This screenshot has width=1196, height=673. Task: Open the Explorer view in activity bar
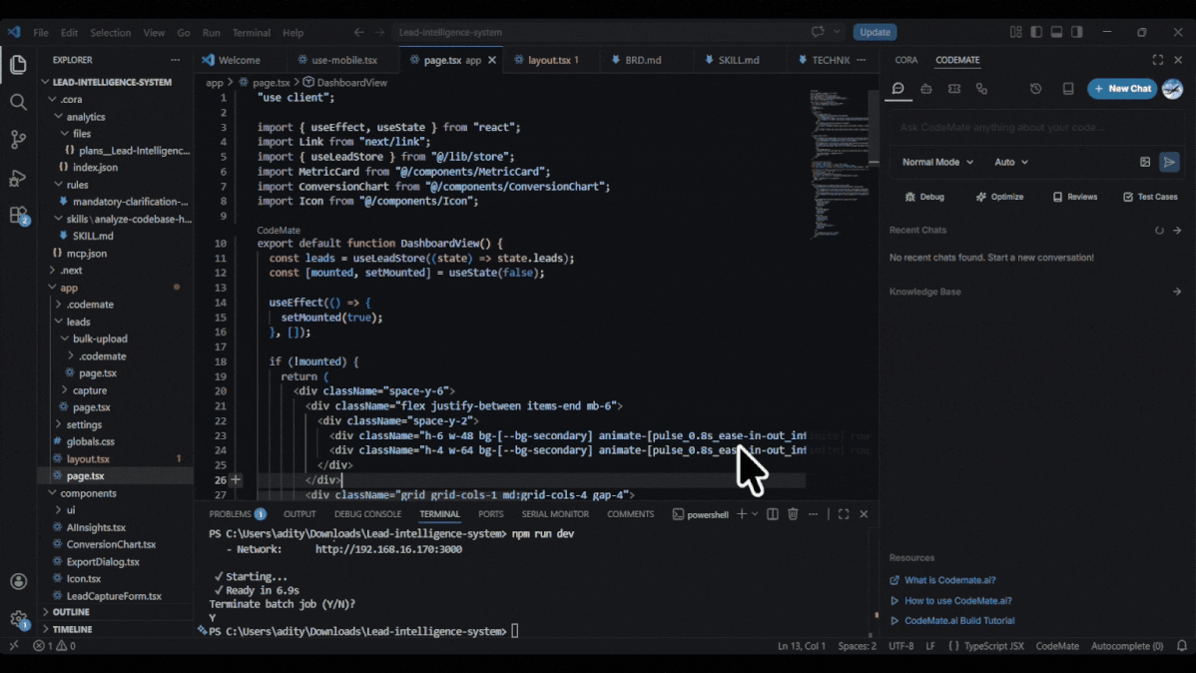point(18,64)
